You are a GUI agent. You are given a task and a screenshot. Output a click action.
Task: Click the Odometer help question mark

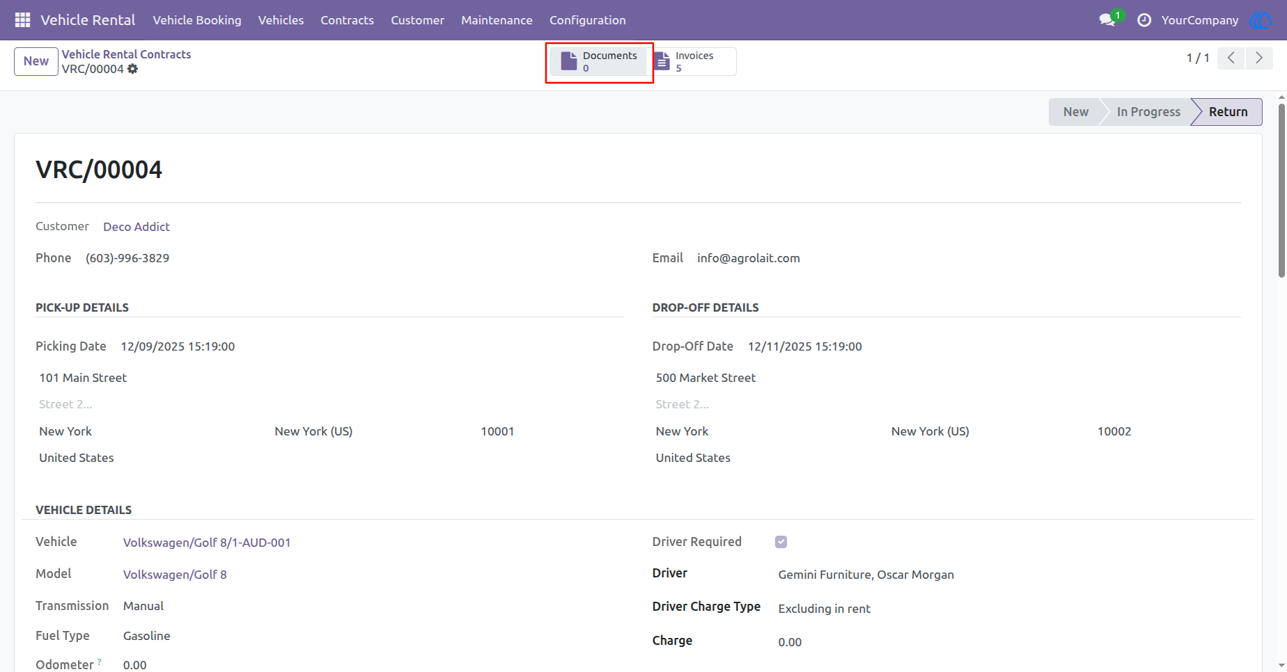[100, 662]
